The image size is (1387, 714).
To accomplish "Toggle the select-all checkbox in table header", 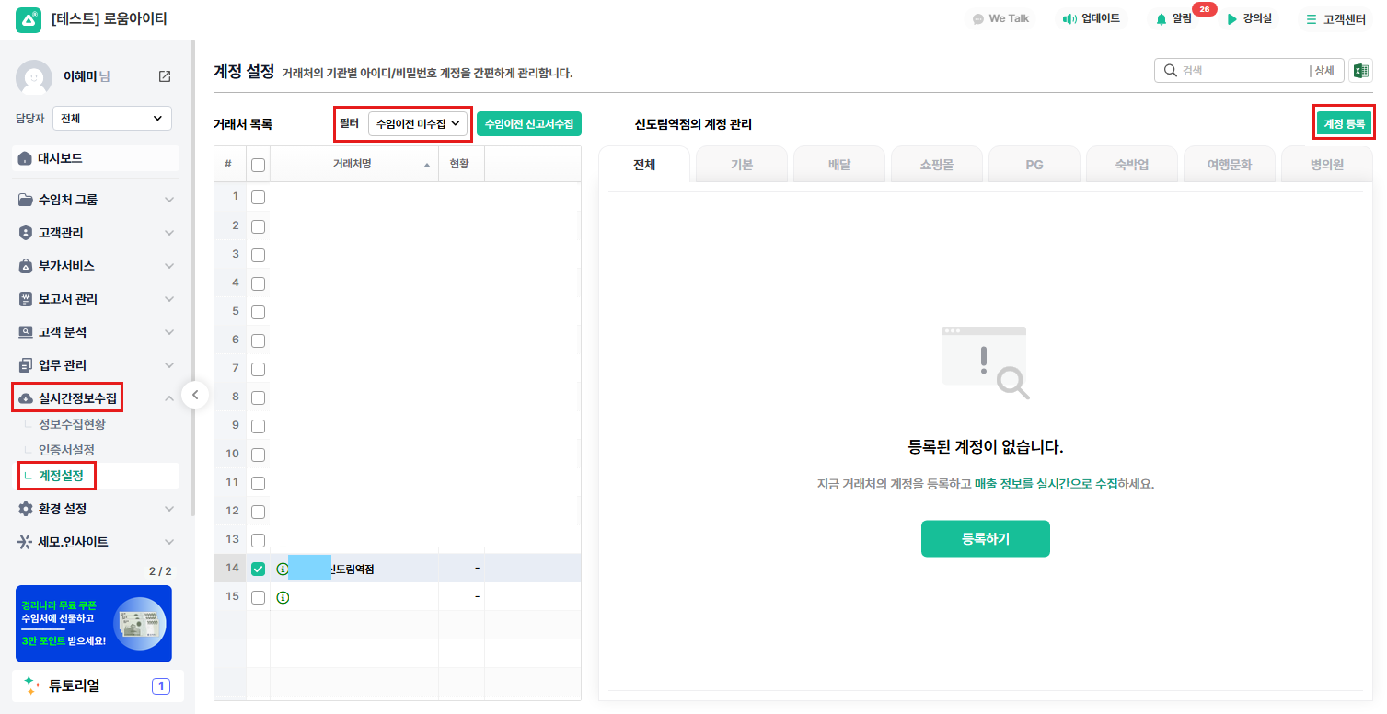I will point(258,165).
